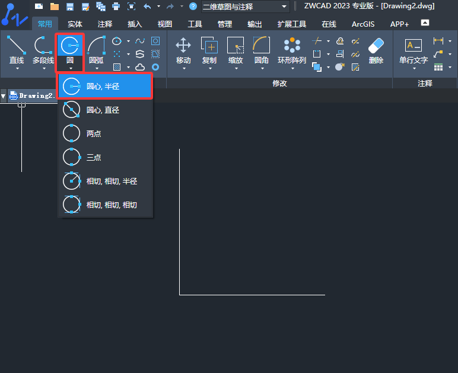This screenshot has height=373, width=458.
Task: Open a file using the folder icon
Action: (55, 7)
